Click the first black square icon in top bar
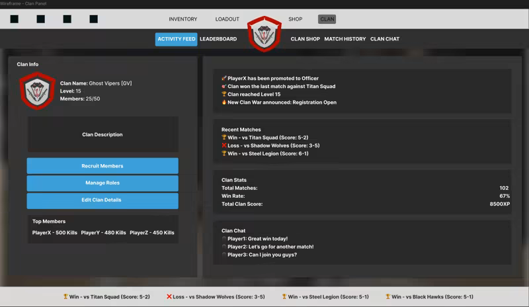This screenshot has width=529, height=307. 14,19
